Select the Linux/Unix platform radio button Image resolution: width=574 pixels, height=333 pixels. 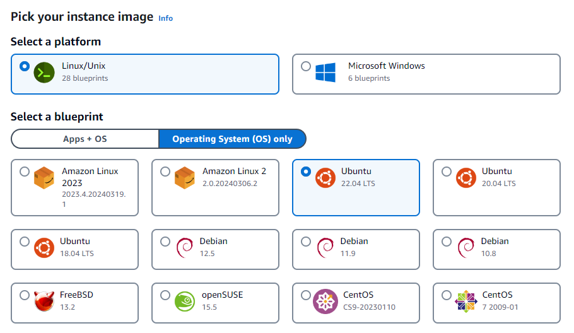point(25,66)
